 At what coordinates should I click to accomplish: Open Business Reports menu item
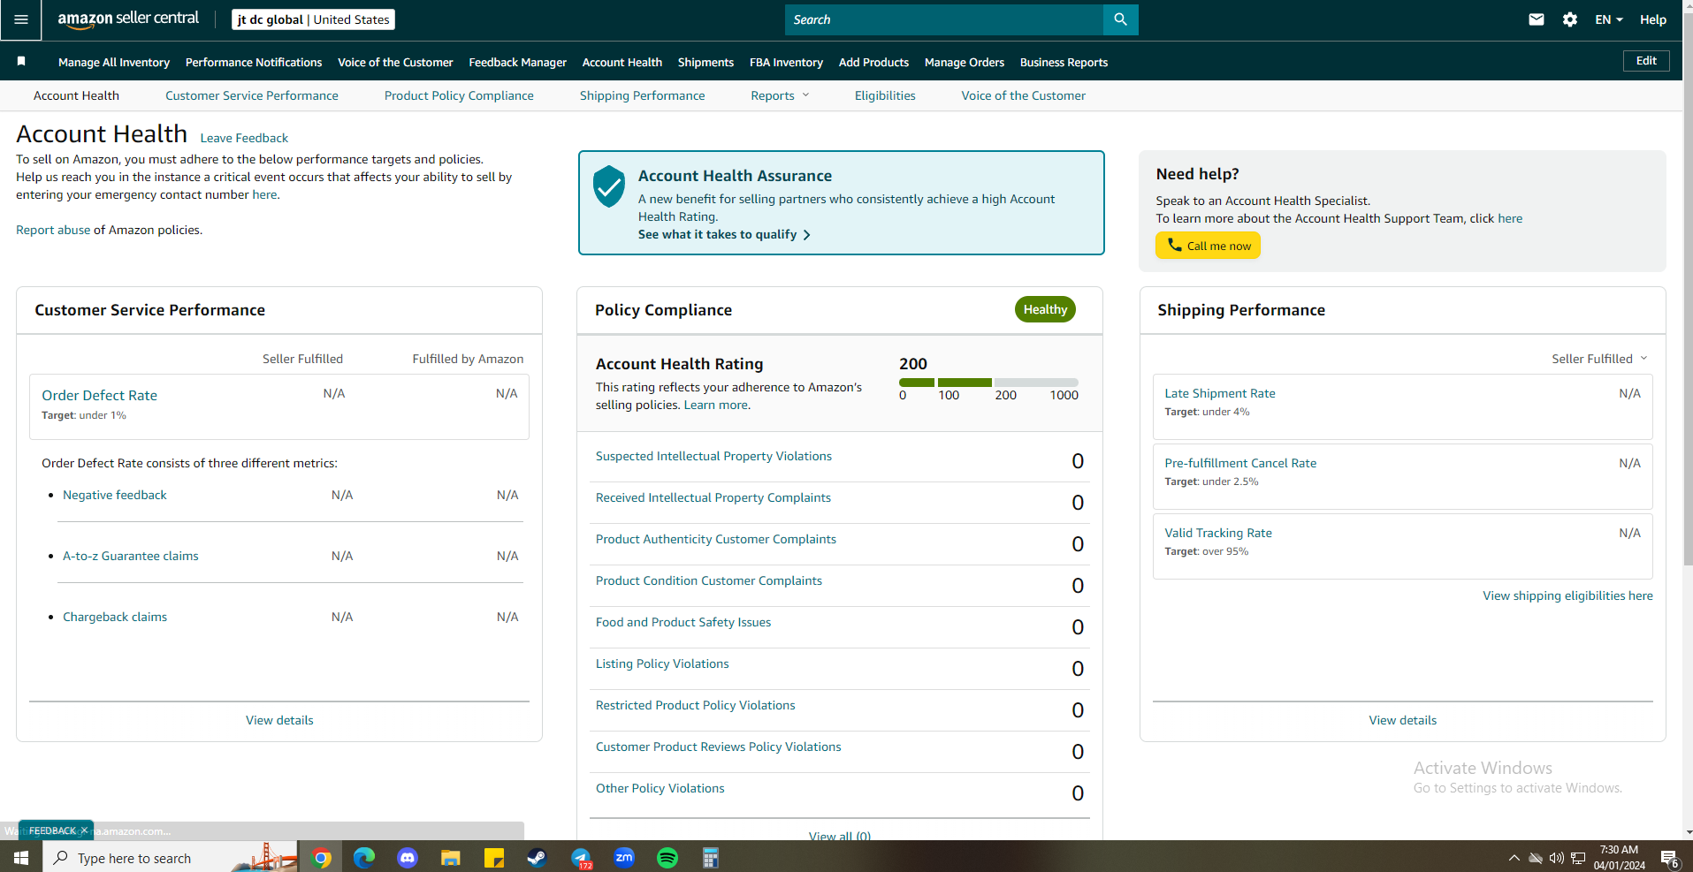coord(1064,62)
